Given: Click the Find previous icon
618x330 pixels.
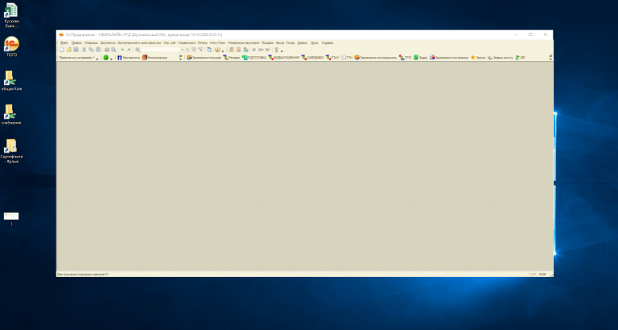Looking at the screenshot, I should pyautogui.click(x=200, y=50).
